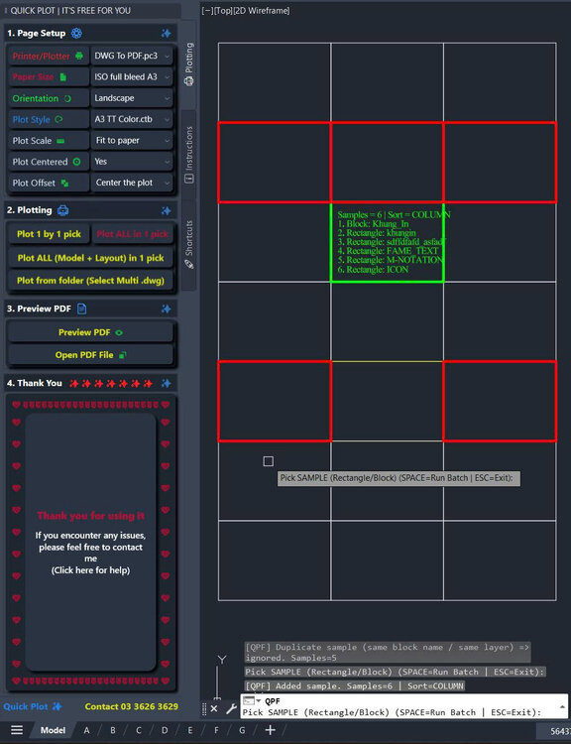Click the printer icon next to Plotting header
Image resolution: width=571 pixels, height=744 pixels.
[x=63, y=210]
